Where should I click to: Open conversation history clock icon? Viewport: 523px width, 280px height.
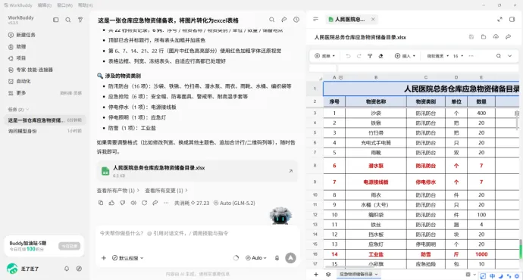[296, 20]
